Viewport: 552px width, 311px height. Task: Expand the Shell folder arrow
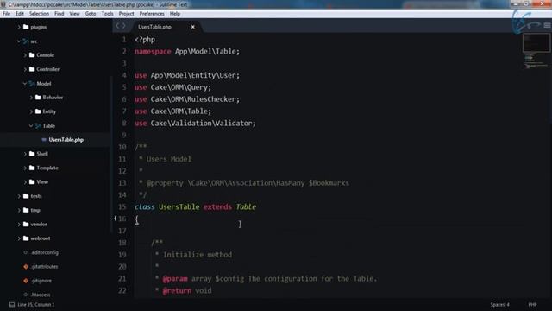pos(25,154)
